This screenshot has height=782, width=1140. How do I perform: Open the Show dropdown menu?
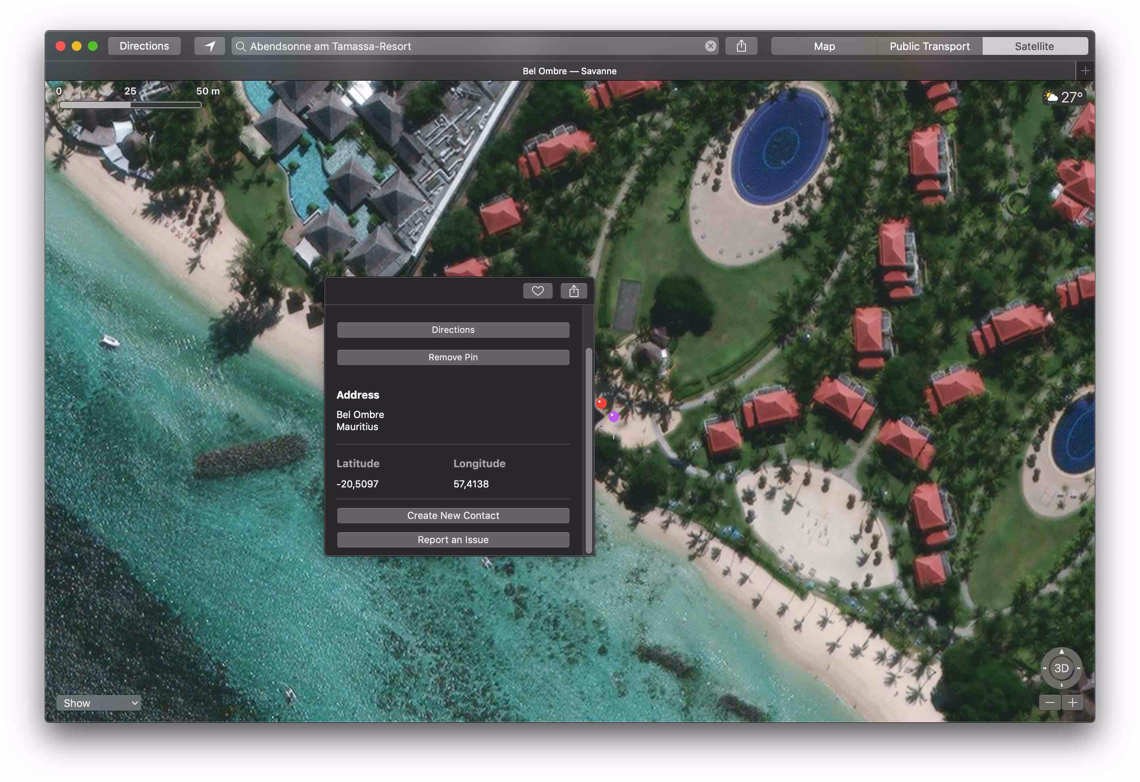pyautogui.click(x=98, y=703)
